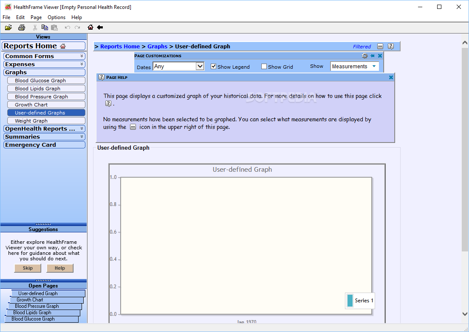Click the help icon in Page Help header
The image size is (469, 332).
point(102,77)
